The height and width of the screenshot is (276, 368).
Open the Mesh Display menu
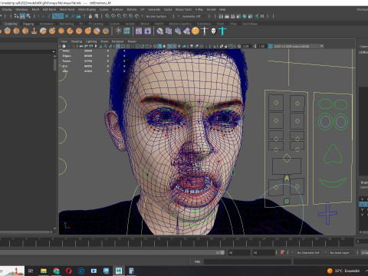click(x=87, y=9)
